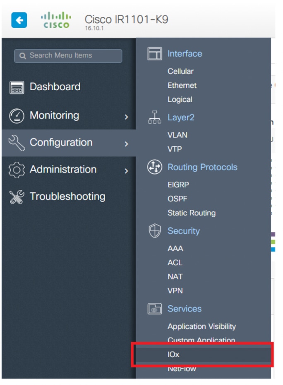This screenshot has width=283, height=385.
Task: Click the Monitoring gauge icon
Action: (17, 116)
